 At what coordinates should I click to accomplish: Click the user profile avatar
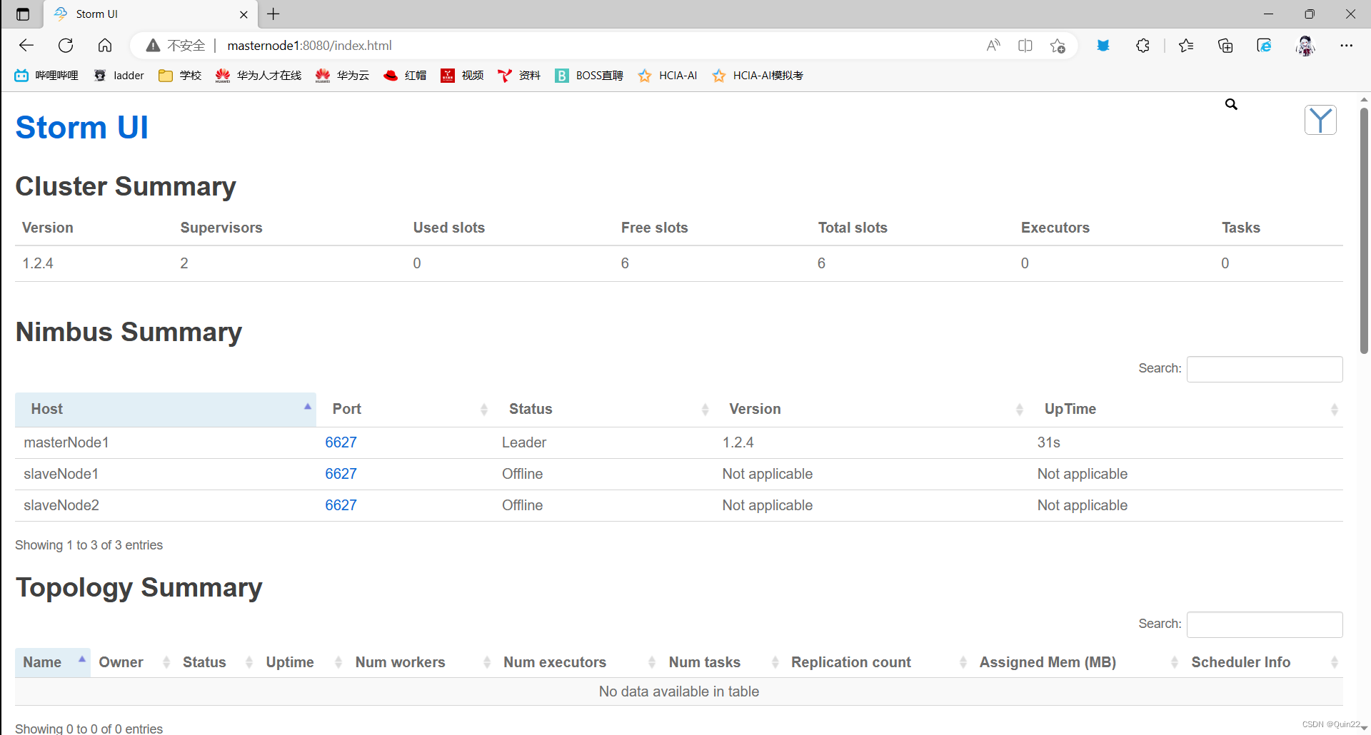tap(1305, 46)
